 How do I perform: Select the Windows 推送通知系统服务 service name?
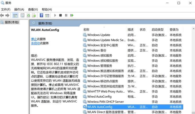point(106,71)
